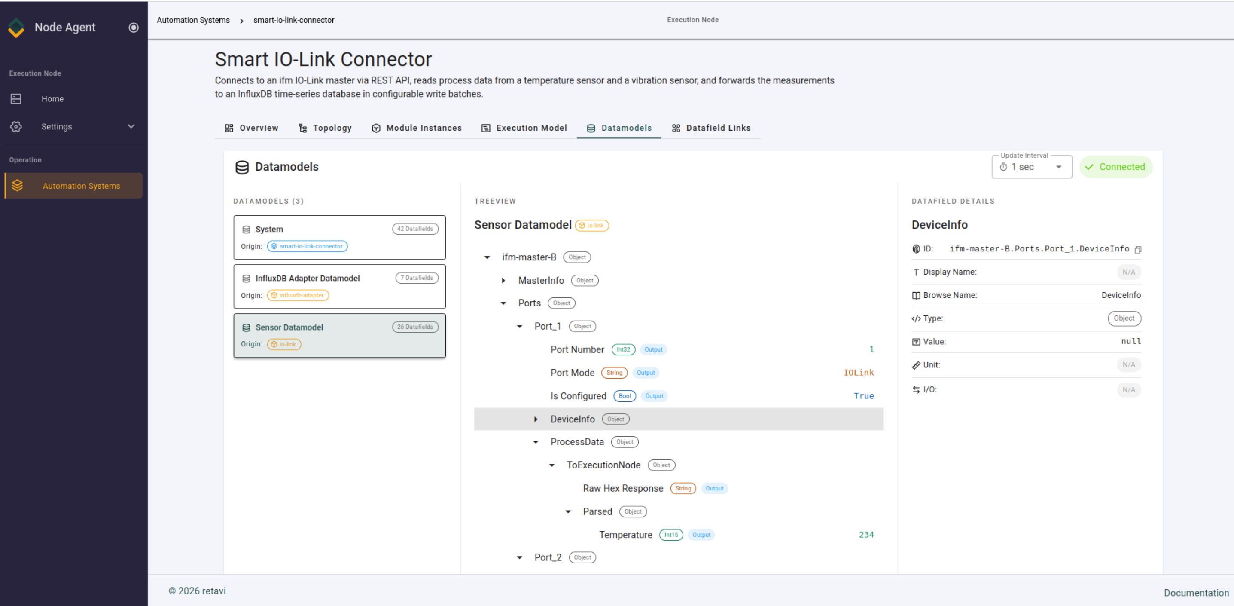Expand the Settings chevron
This screenshot has width=1234, height=606.
tap(131, 126)
